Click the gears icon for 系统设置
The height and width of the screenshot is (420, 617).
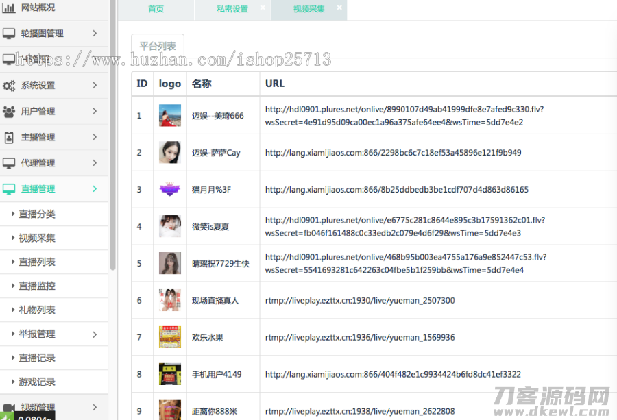pos(9,86)
